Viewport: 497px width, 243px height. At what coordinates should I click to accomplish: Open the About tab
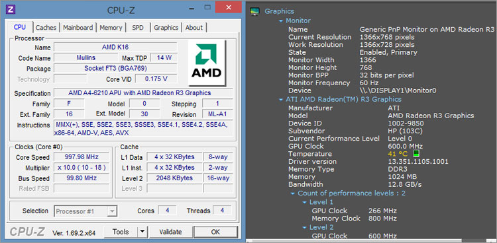(194, 28)
